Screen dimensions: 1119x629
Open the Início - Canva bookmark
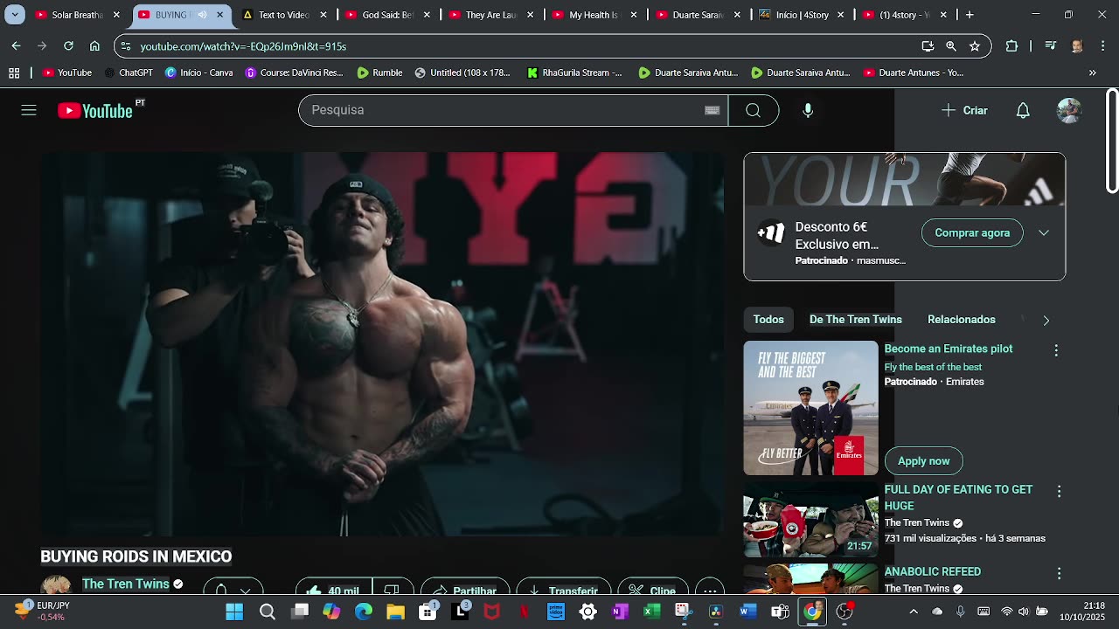click(x=199, y=73)
